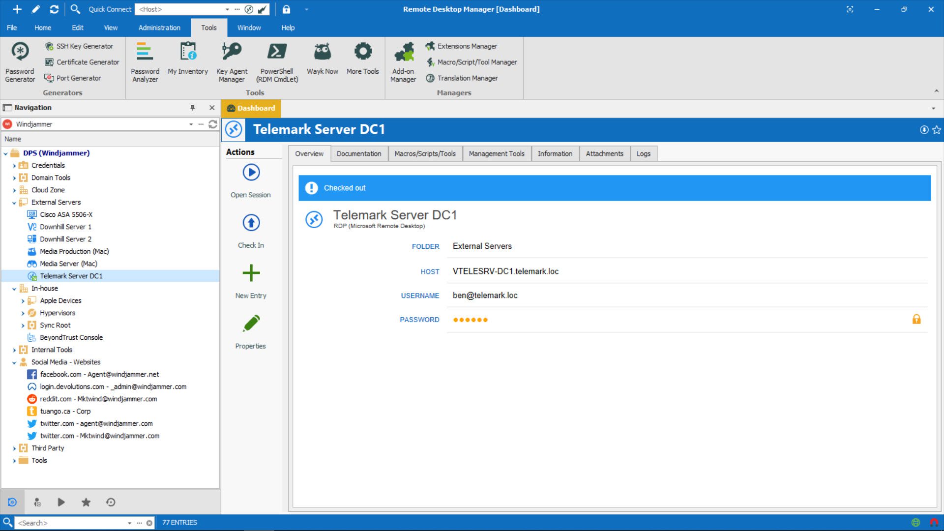Open Properties for Telemark Server DC1
The height and width of the screenshot is (531, 944).
tap(250, 331)
